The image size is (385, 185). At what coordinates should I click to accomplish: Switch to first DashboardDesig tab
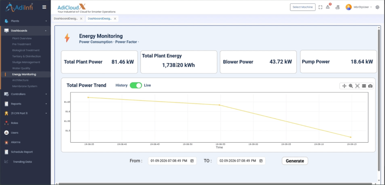pyautogui.click(x=66, y=19)
